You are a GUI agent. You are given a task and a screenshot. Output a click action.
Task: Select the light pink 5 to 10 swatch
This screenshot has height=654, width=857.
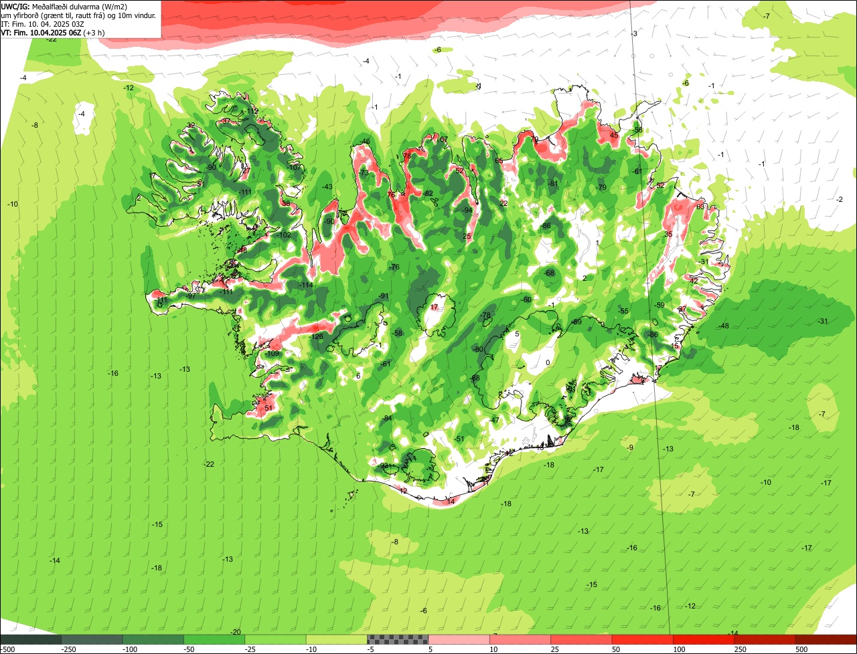459,639
